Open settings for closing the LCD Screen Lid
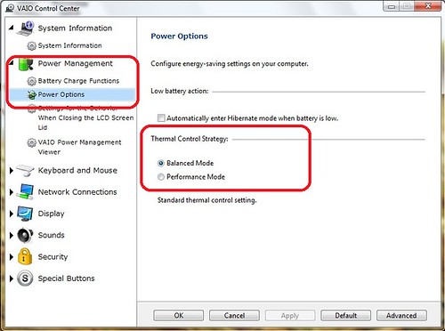The image size is (445, 331). (x=85, y=117)
